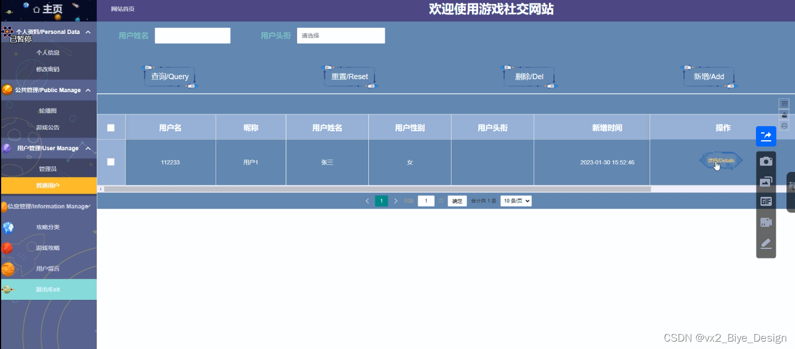Click the scrollbar left arrow under table
This screenshot has width=795, height=349.
click(100, 189)
